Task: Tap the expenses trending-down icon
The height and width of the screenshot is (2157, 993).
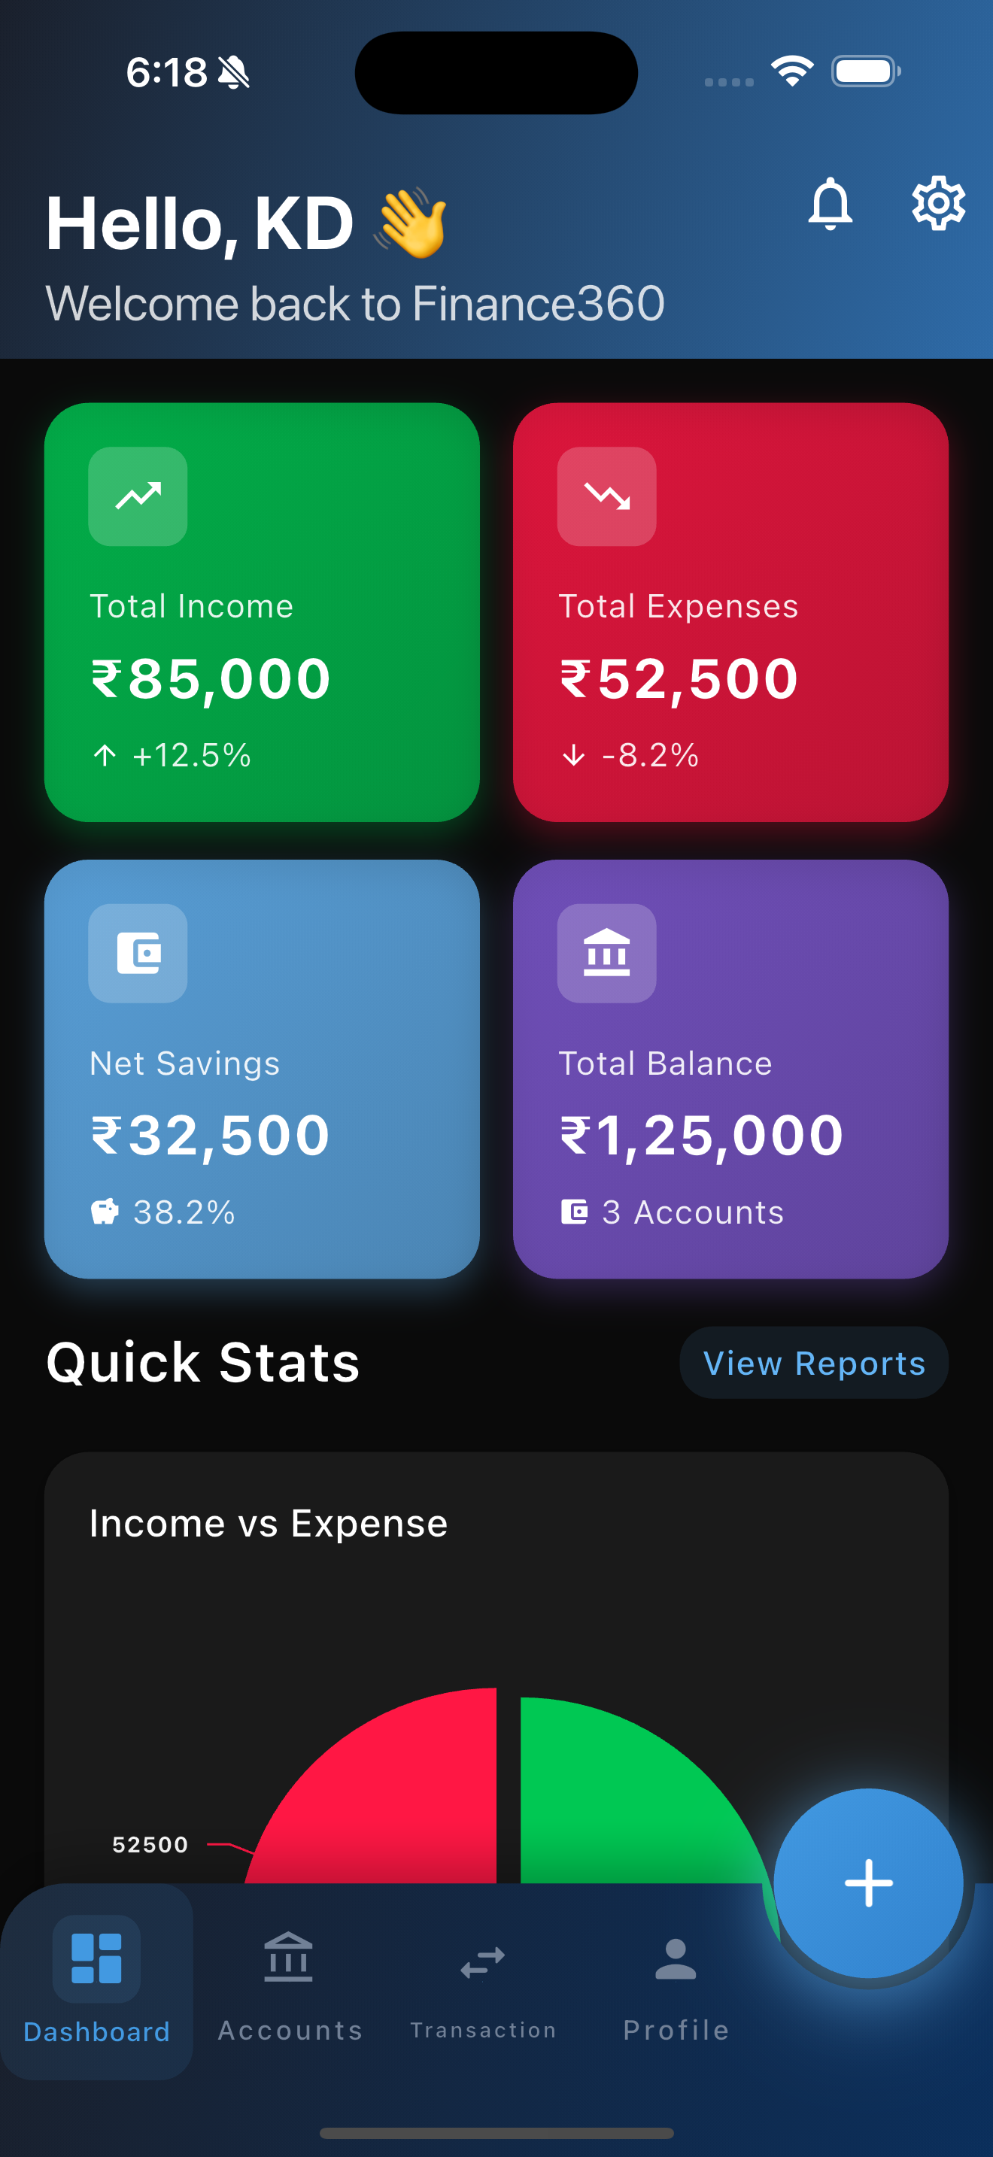Action: [607, 496]
